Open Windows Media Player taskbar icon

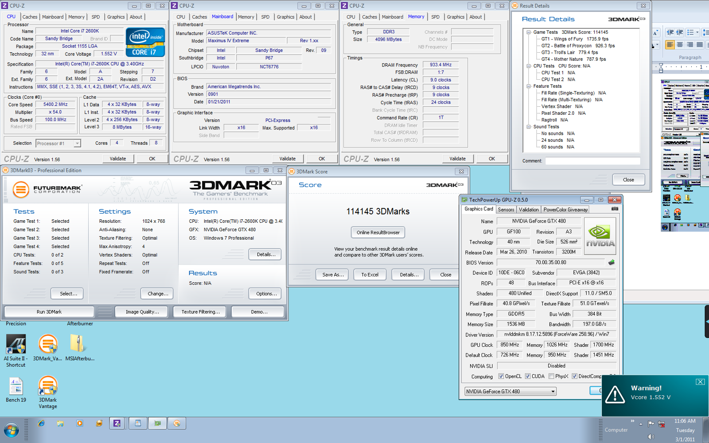point(79,424)
